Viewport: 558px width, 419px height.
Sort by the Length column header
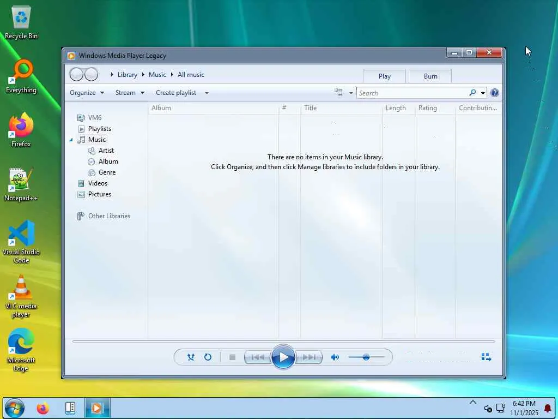coord(398,108)
